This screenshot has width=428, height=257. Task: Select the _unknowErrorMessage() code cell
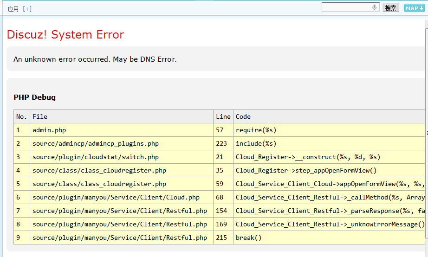click(x=329, y=224)
